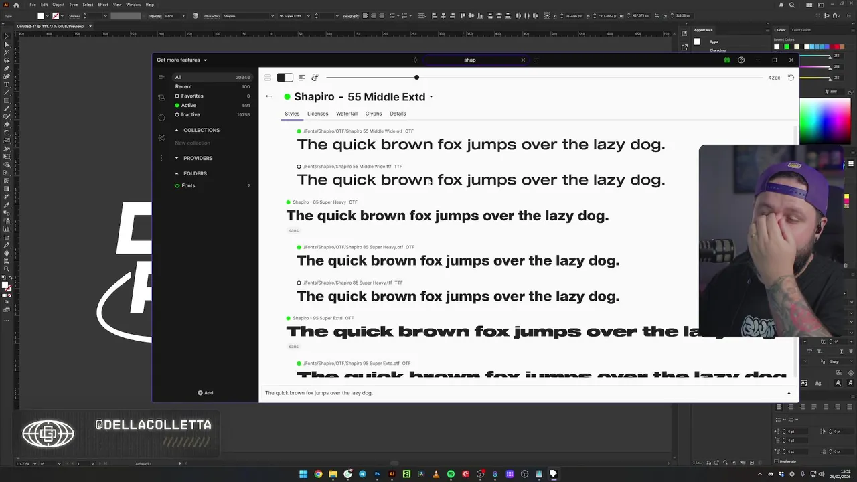Select the Styles tab

pos(292,114)
